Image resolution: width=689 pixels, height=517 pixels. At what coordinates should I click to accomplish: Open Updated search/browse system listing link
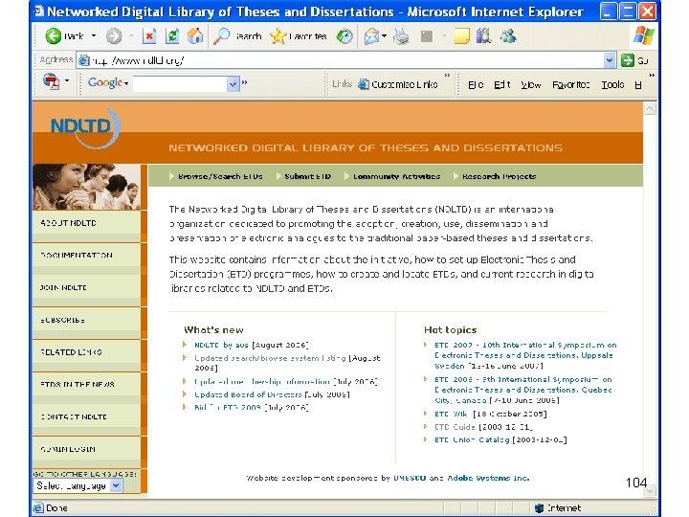click(270, 358)
